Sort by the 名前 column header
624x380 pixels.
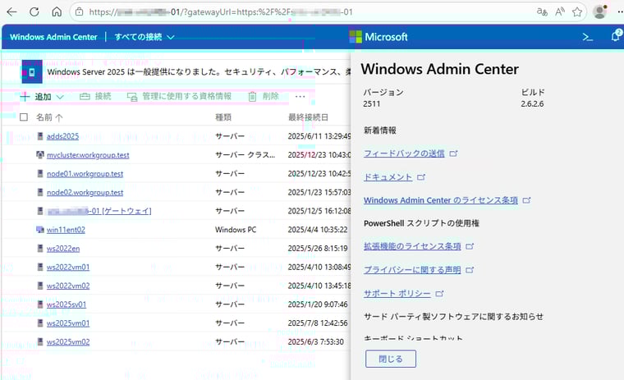(x=49, y=117)
